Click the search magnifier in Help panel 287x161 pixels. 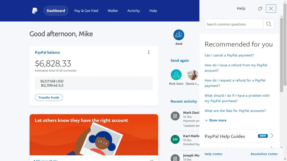tap(269, 24)
